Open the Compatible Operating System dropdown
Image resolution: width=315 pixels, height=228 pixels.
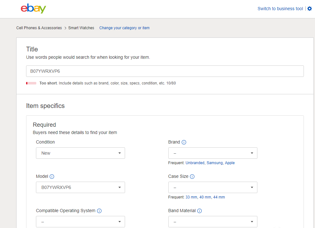click(80, 222)
